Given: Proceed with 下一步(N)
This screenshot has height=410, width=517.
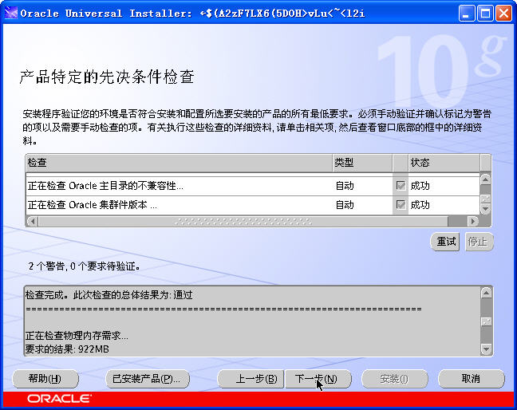Looking at the screenshot, I should point(318,379).
